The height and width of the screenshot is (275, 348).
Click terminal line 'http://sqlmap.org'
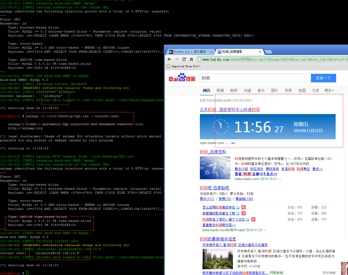pos(25,128)
